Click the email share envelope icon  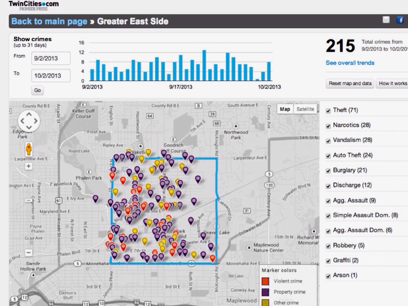point(386,20)
